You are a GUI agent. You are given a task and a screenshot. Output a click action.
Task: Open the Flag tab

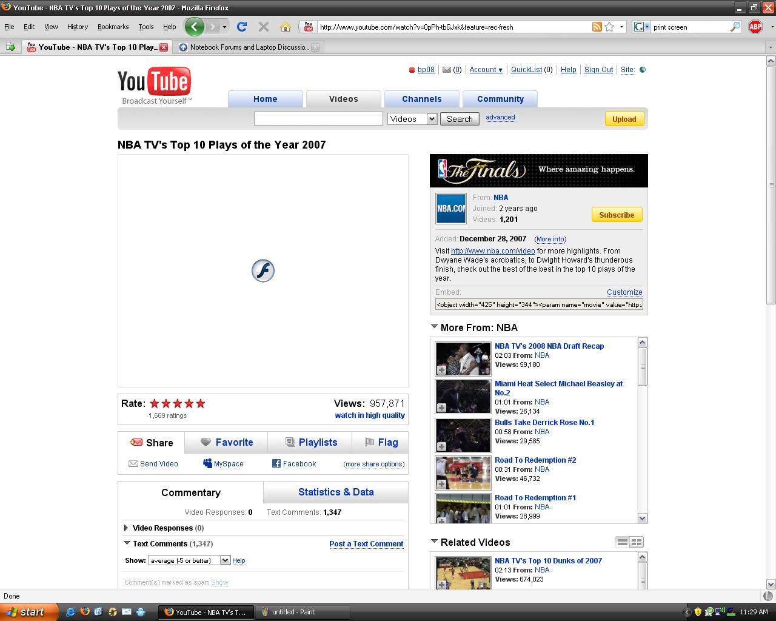click(381, 443)
